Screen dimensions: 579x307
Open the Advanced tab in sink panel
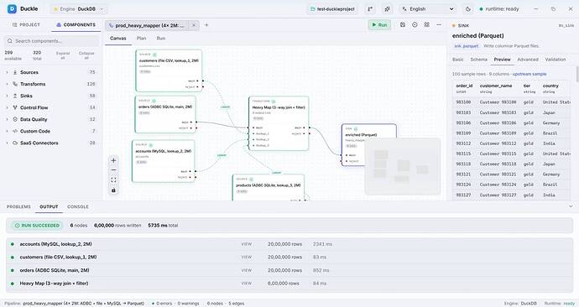coord(528,60)
